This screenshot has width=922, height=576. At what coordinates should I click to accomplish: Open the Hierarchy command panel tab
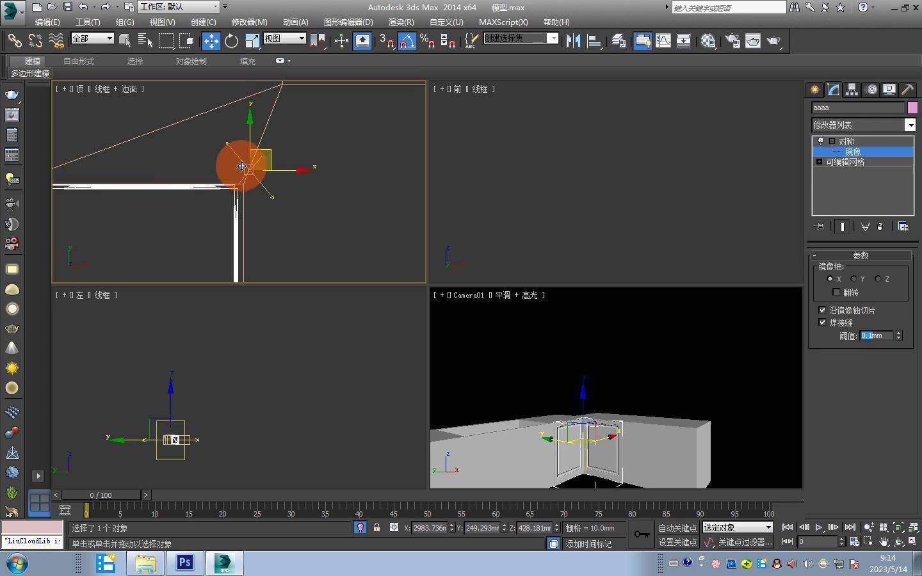(x=852, y=90)
